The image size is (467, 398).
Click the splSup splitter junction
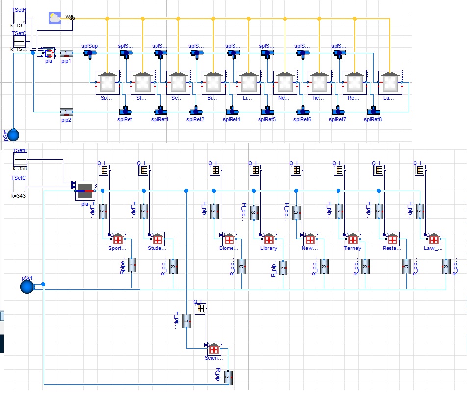point(90,54)
